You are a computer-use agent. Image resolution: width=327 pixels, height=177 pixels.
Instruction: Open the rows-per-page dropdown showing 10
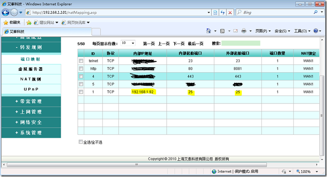pos(128,43)
